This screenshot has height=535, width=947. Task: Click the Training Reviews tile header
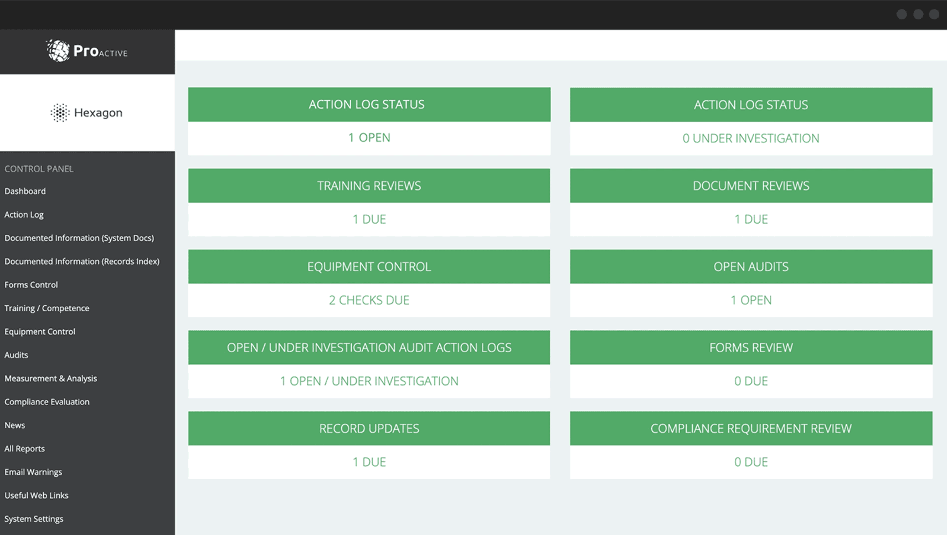tap(369, 186)
